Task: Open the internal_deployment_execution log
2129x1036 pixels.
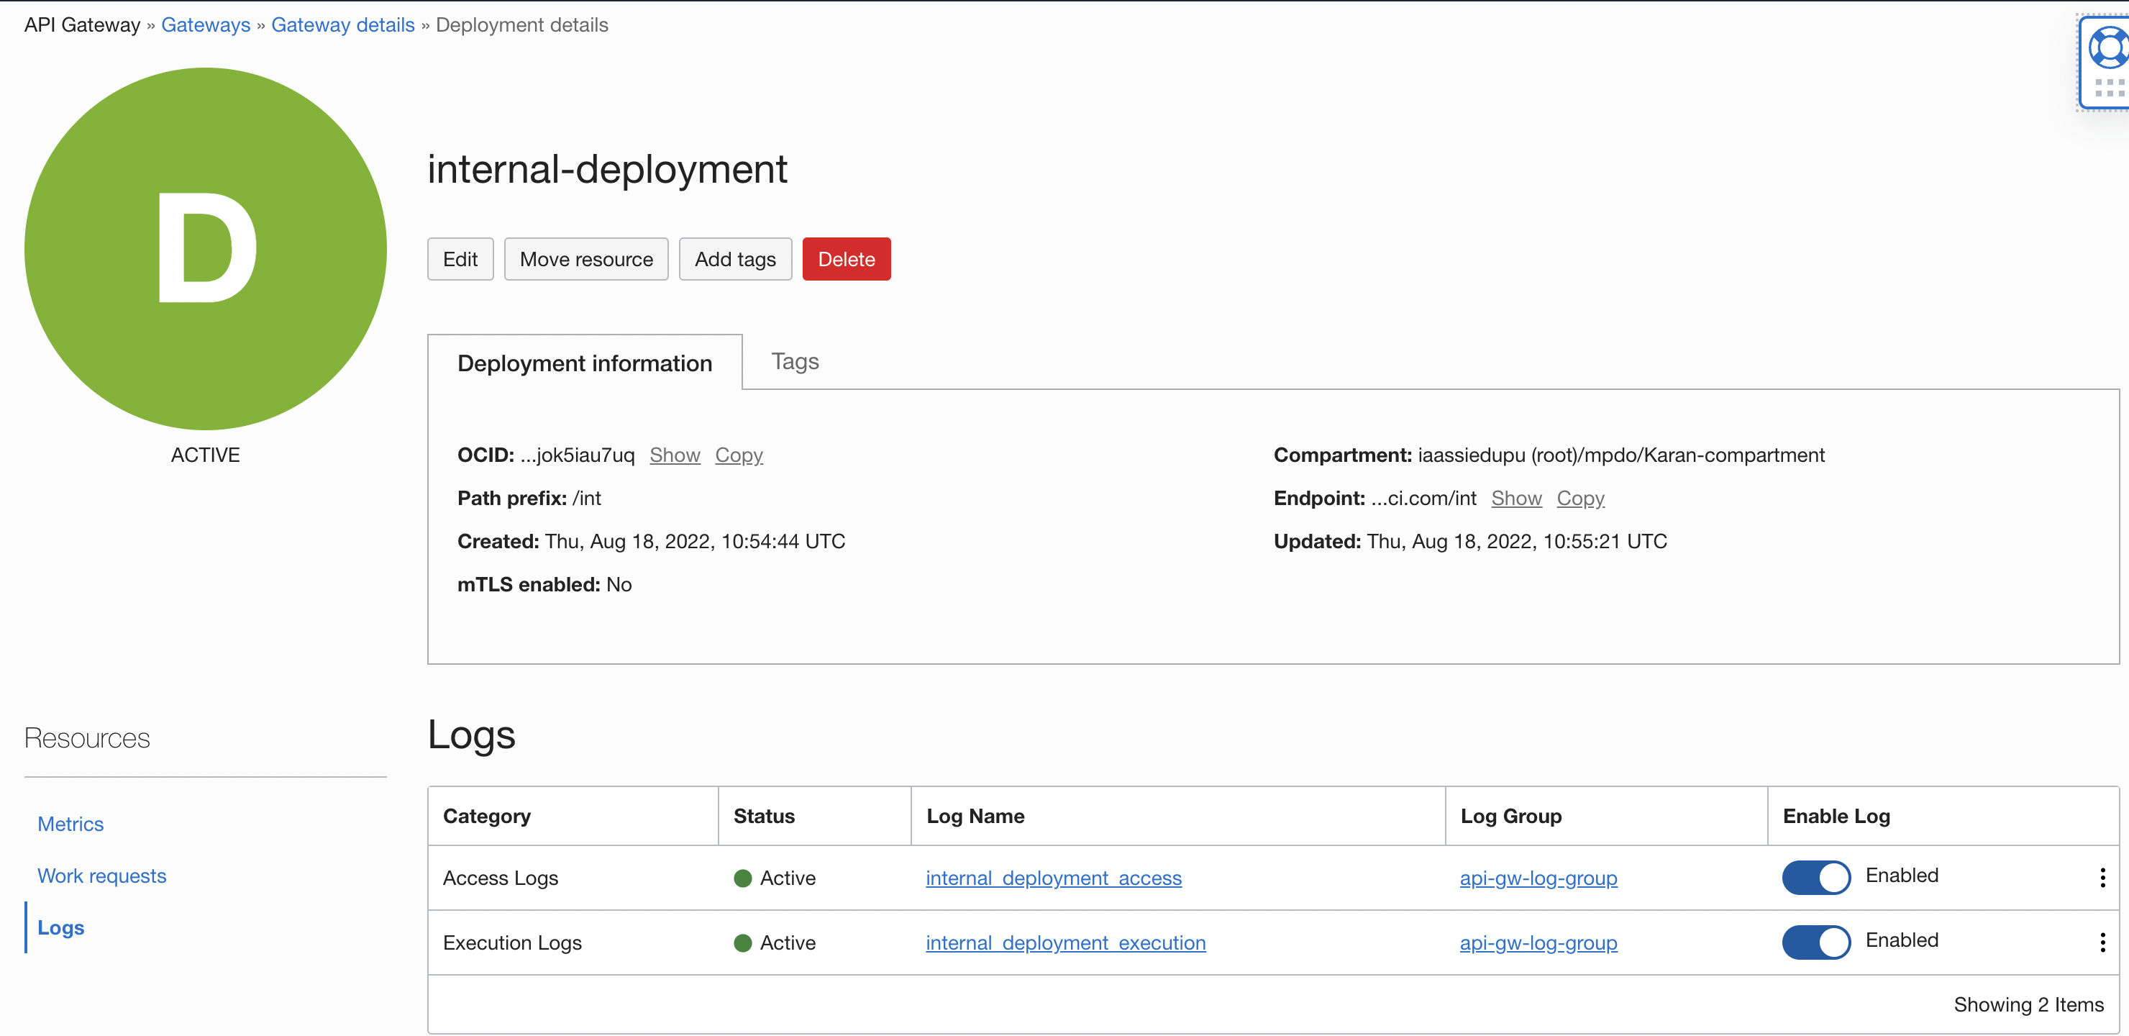Action: click(x=1064, y=942)
